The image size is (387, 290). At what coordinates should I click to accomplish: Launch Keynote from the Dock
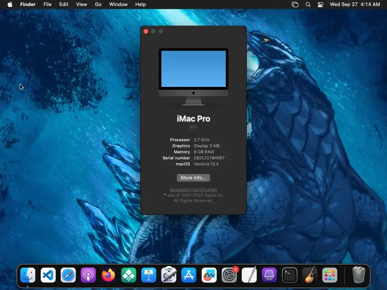click(x=149, y=275)
